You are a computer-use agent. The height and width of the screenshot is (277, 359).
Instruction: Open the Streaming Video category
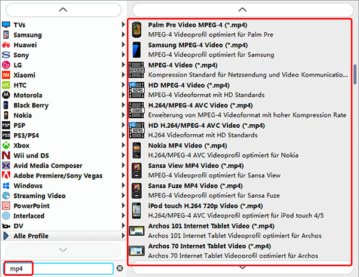point(63,195)
